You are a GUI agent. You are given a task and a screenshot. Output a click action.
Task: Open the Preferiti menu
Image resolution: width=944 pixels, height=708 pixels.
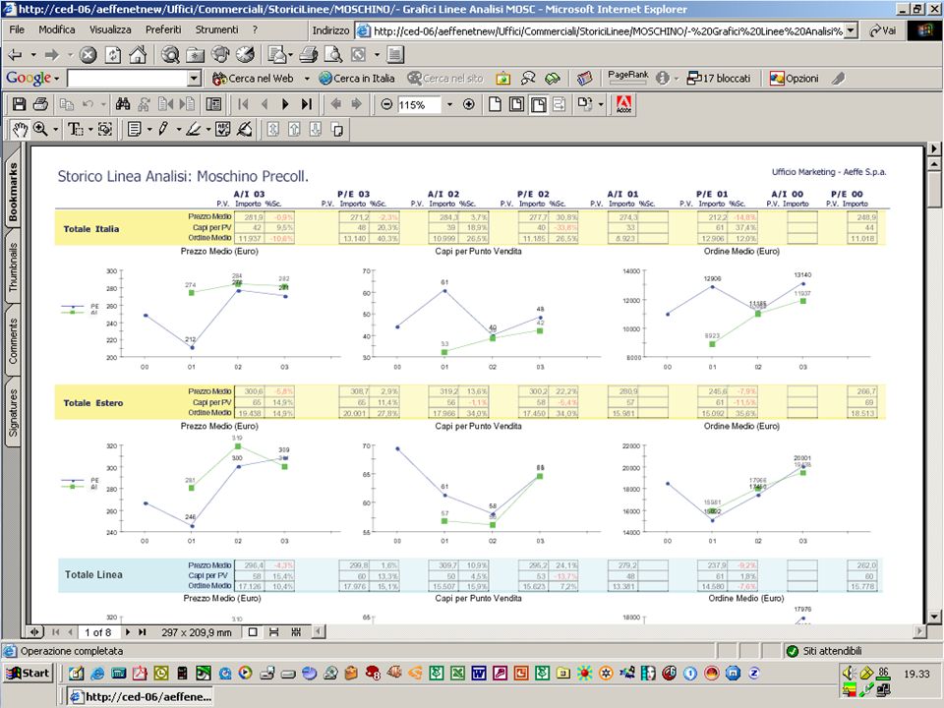[x=163, y=29]
